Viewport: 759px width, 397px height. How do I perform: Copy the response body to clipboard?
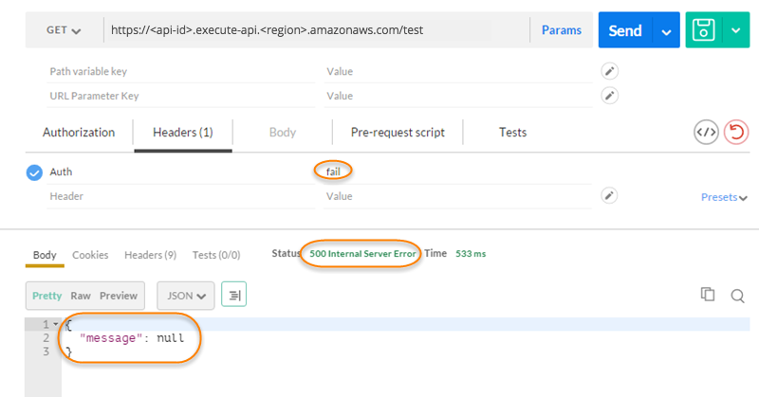pos(707,295)
